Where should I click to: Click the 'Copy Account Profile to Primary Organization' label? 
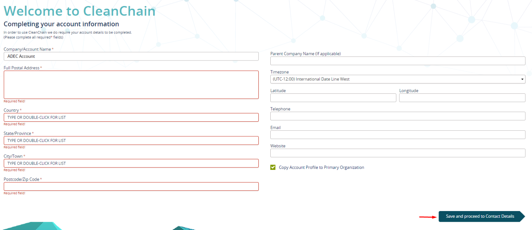pyautogui.click(x=322, y=168)
